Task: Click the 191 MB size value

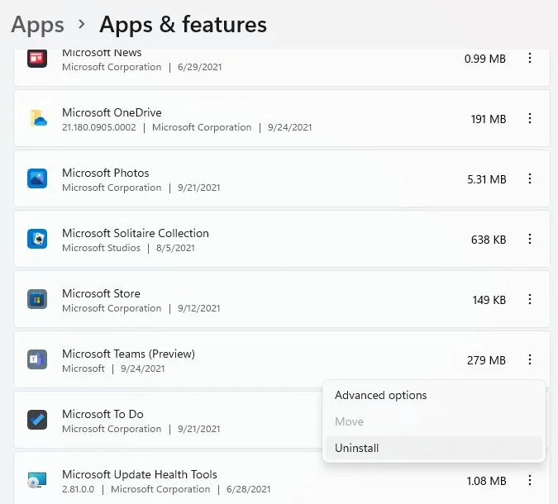Action: 489,119
